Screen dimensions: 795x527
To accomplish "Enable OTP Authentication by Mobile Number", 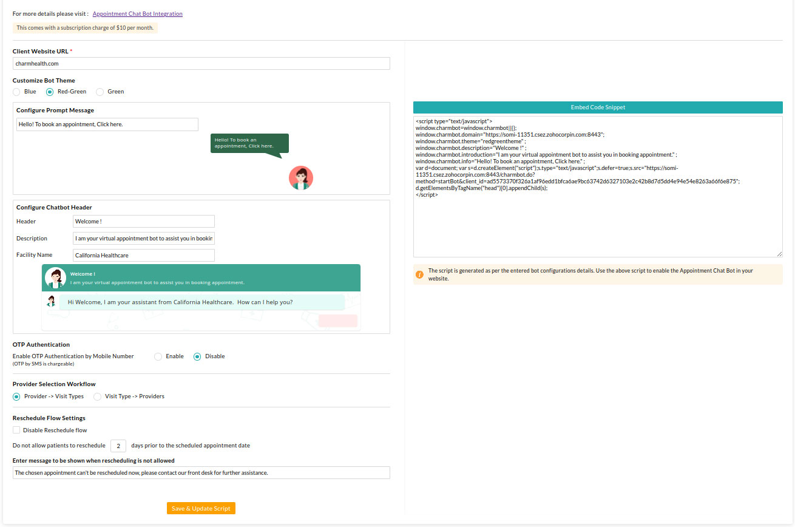I will 158,356.
